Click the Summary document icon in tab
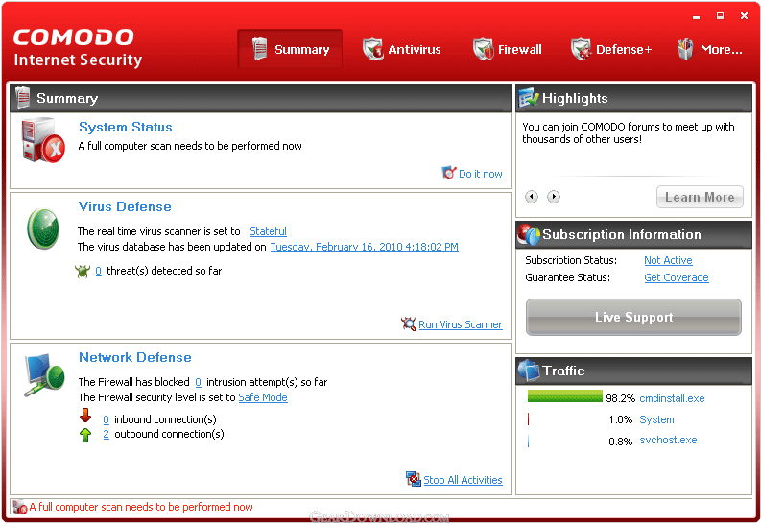 [x=260, y=49]
